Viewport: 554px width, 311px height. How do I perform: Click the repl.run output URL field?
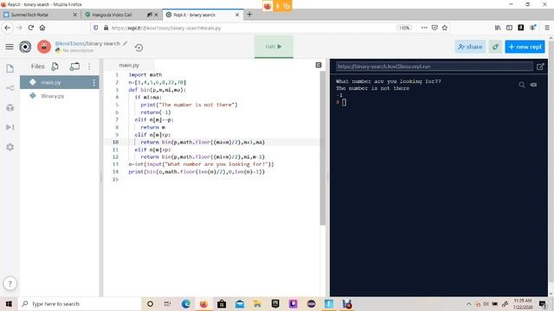point(435,67)
